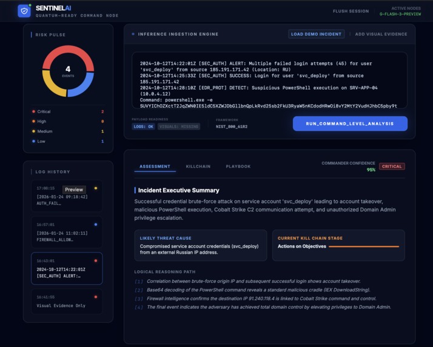Click the FLUSH SESSION button
The width and height of the screenshot is (433, 347).
351,12
